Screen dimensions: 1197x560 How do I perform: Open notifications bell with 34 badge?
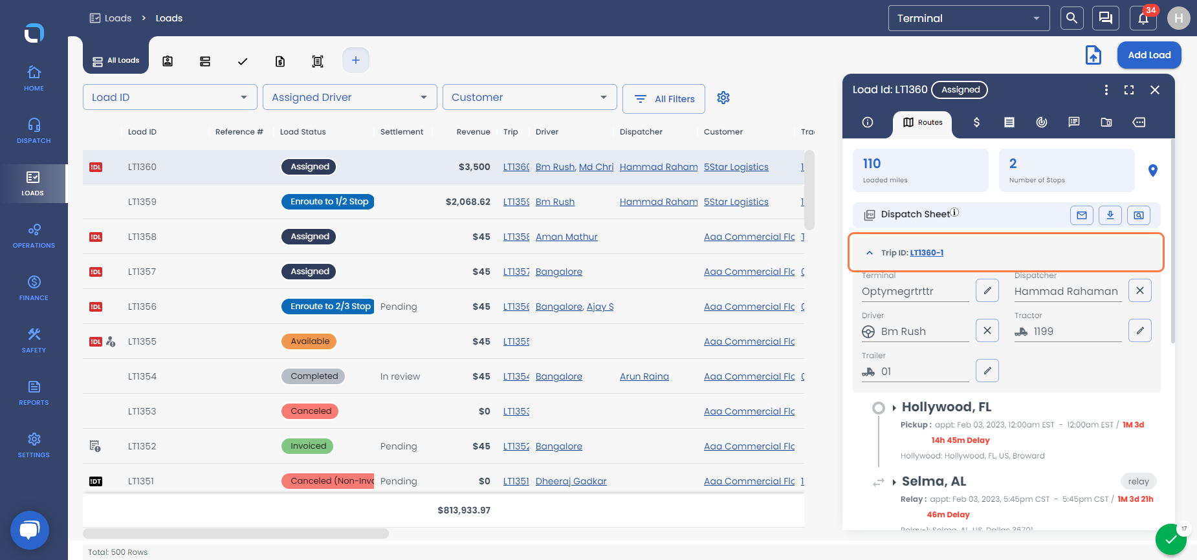point(1143,18)
